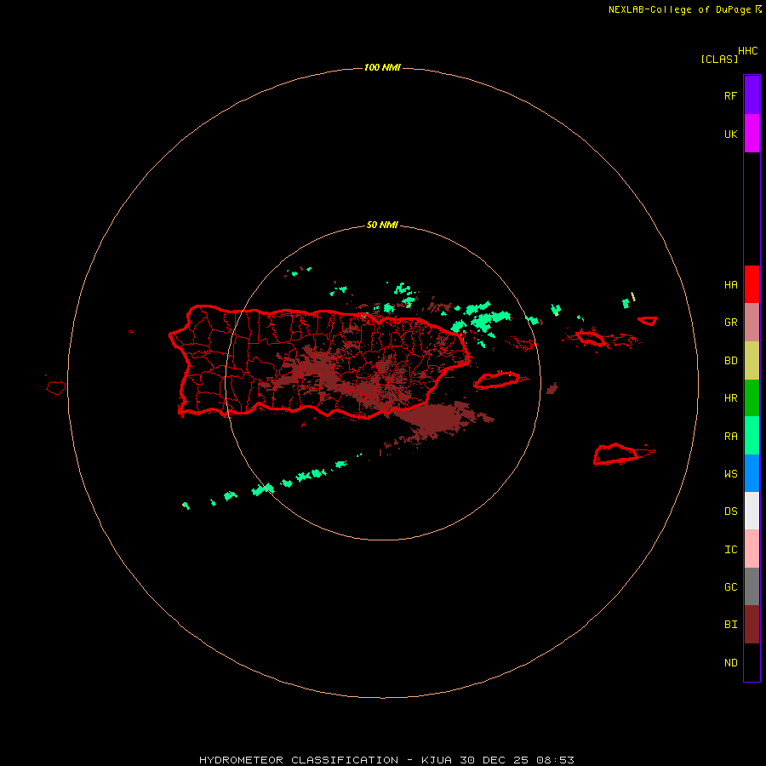Click the GC legend label
Image resolution: width=766 pixels, height=766 pixels.
click(730, 586)
